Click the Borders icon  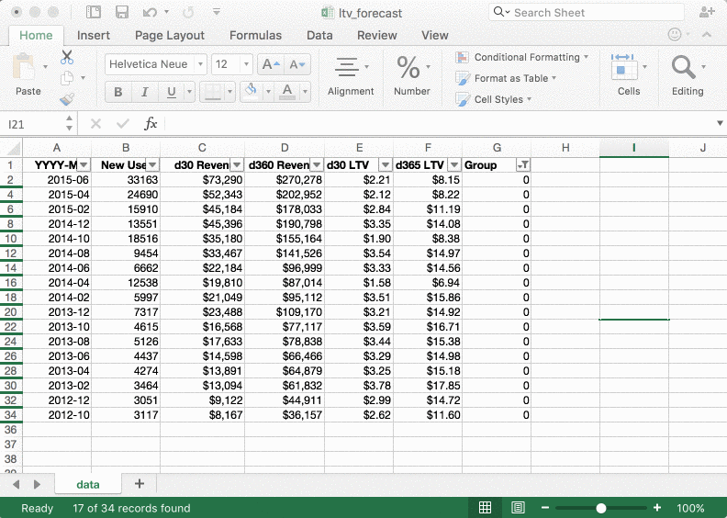pyautogui.click(x=213, y=92)
